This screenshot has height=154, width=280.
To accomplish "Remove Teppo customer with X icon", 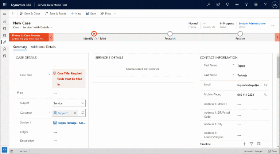I will [75, 113].
